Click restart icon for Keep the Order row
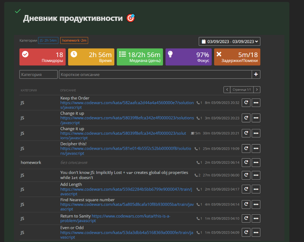This screenshot has width=304, height=242. (x=246, y=103)
